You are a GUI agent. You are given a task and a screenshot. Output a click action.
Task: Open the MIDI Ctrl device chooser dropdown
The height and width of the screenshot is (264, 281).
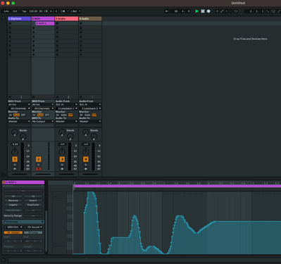coord(13,227)
